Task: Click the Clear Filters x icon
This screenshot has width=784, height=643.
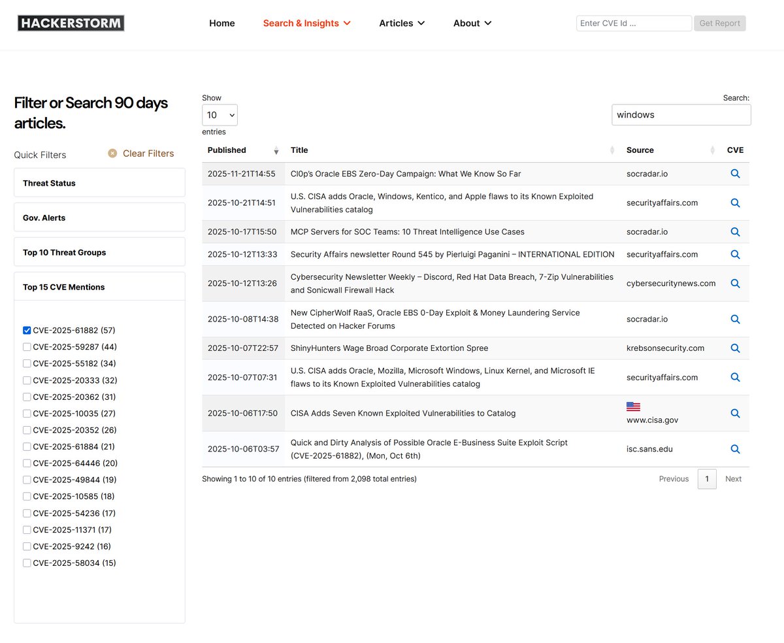Action: coord(112,154)
